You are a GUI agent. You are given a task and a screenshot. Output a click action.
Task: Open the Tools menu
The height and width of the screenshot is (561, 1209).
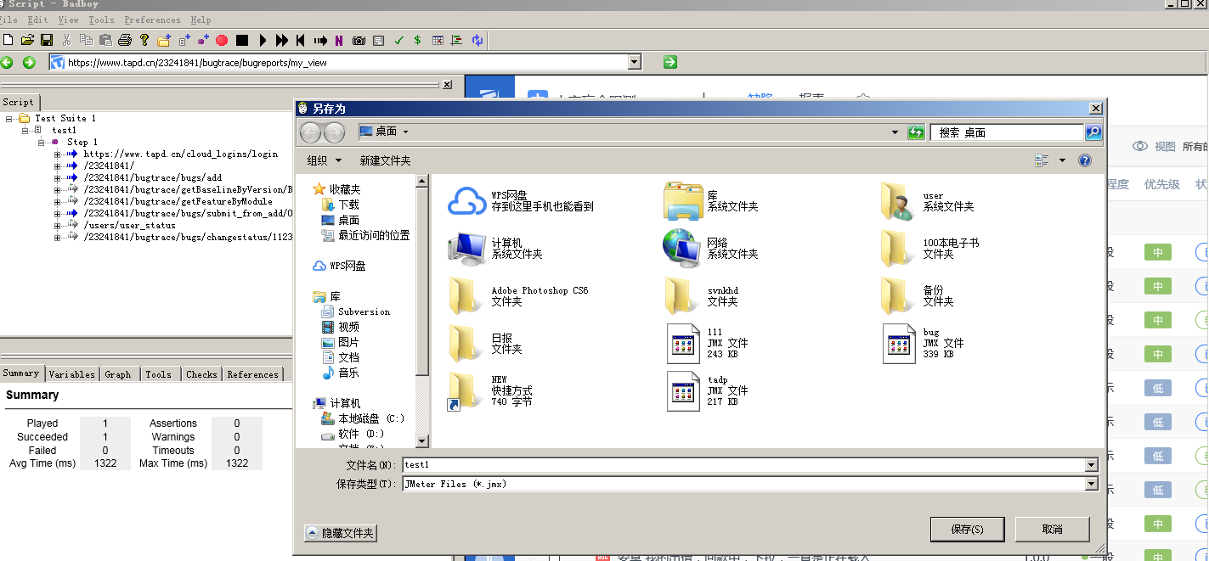[x=102, y=20]
